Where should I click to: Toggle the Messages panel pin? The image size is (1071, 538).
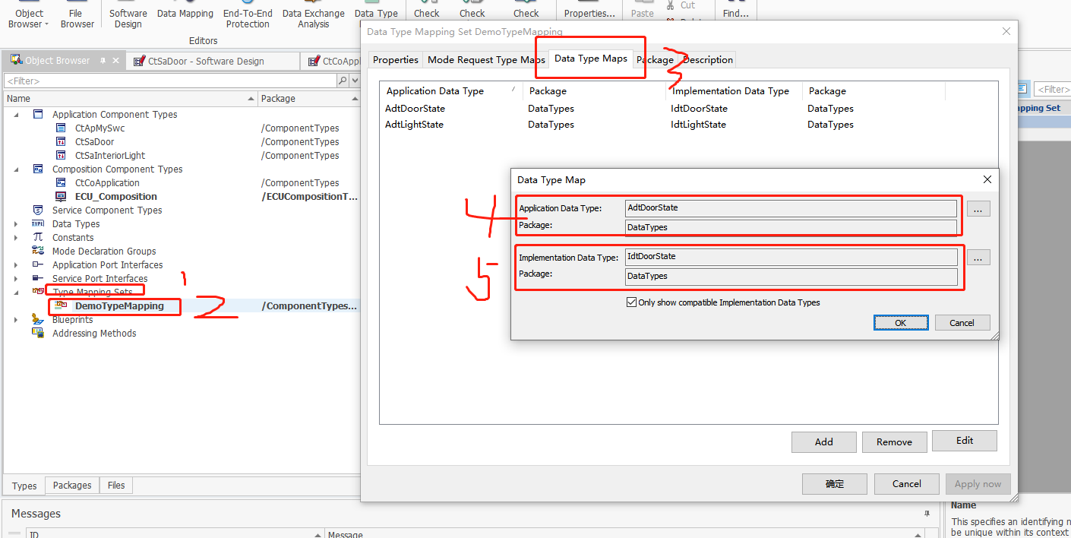[926, 514]
